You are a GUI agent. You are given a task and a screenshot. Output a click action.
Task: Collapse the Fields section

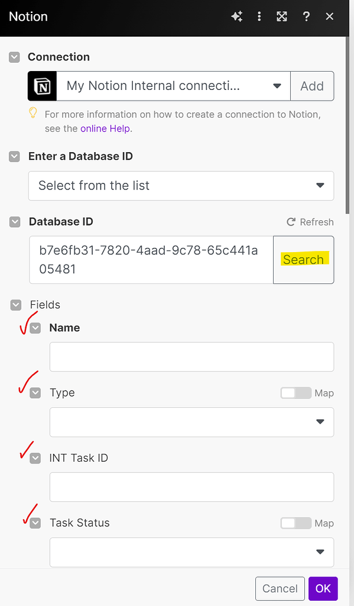[x=14, y=304]
